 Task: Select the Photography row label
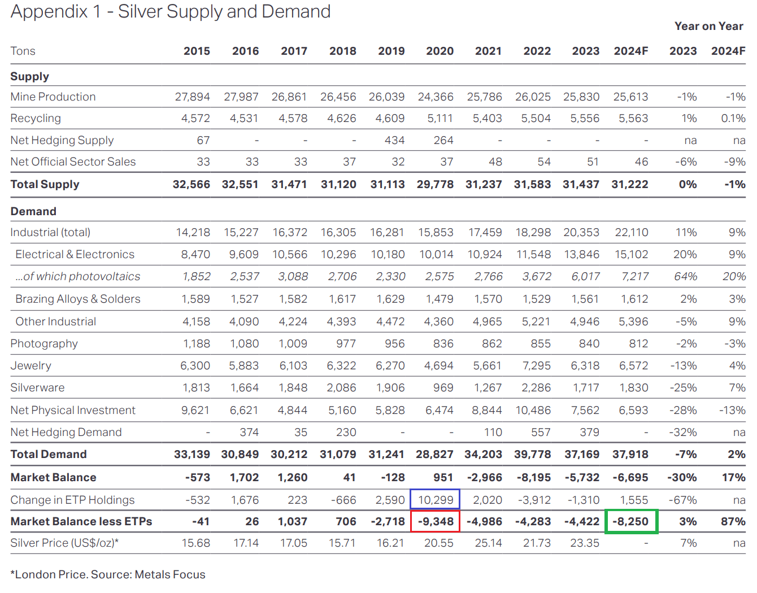click(x=43, y=343)
